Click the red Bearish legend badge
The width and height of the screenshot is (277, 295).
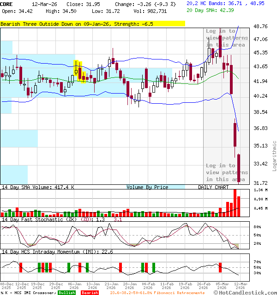(x=90, y=293)
